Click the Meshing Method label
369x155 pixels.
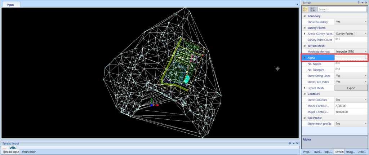[319, 52]
